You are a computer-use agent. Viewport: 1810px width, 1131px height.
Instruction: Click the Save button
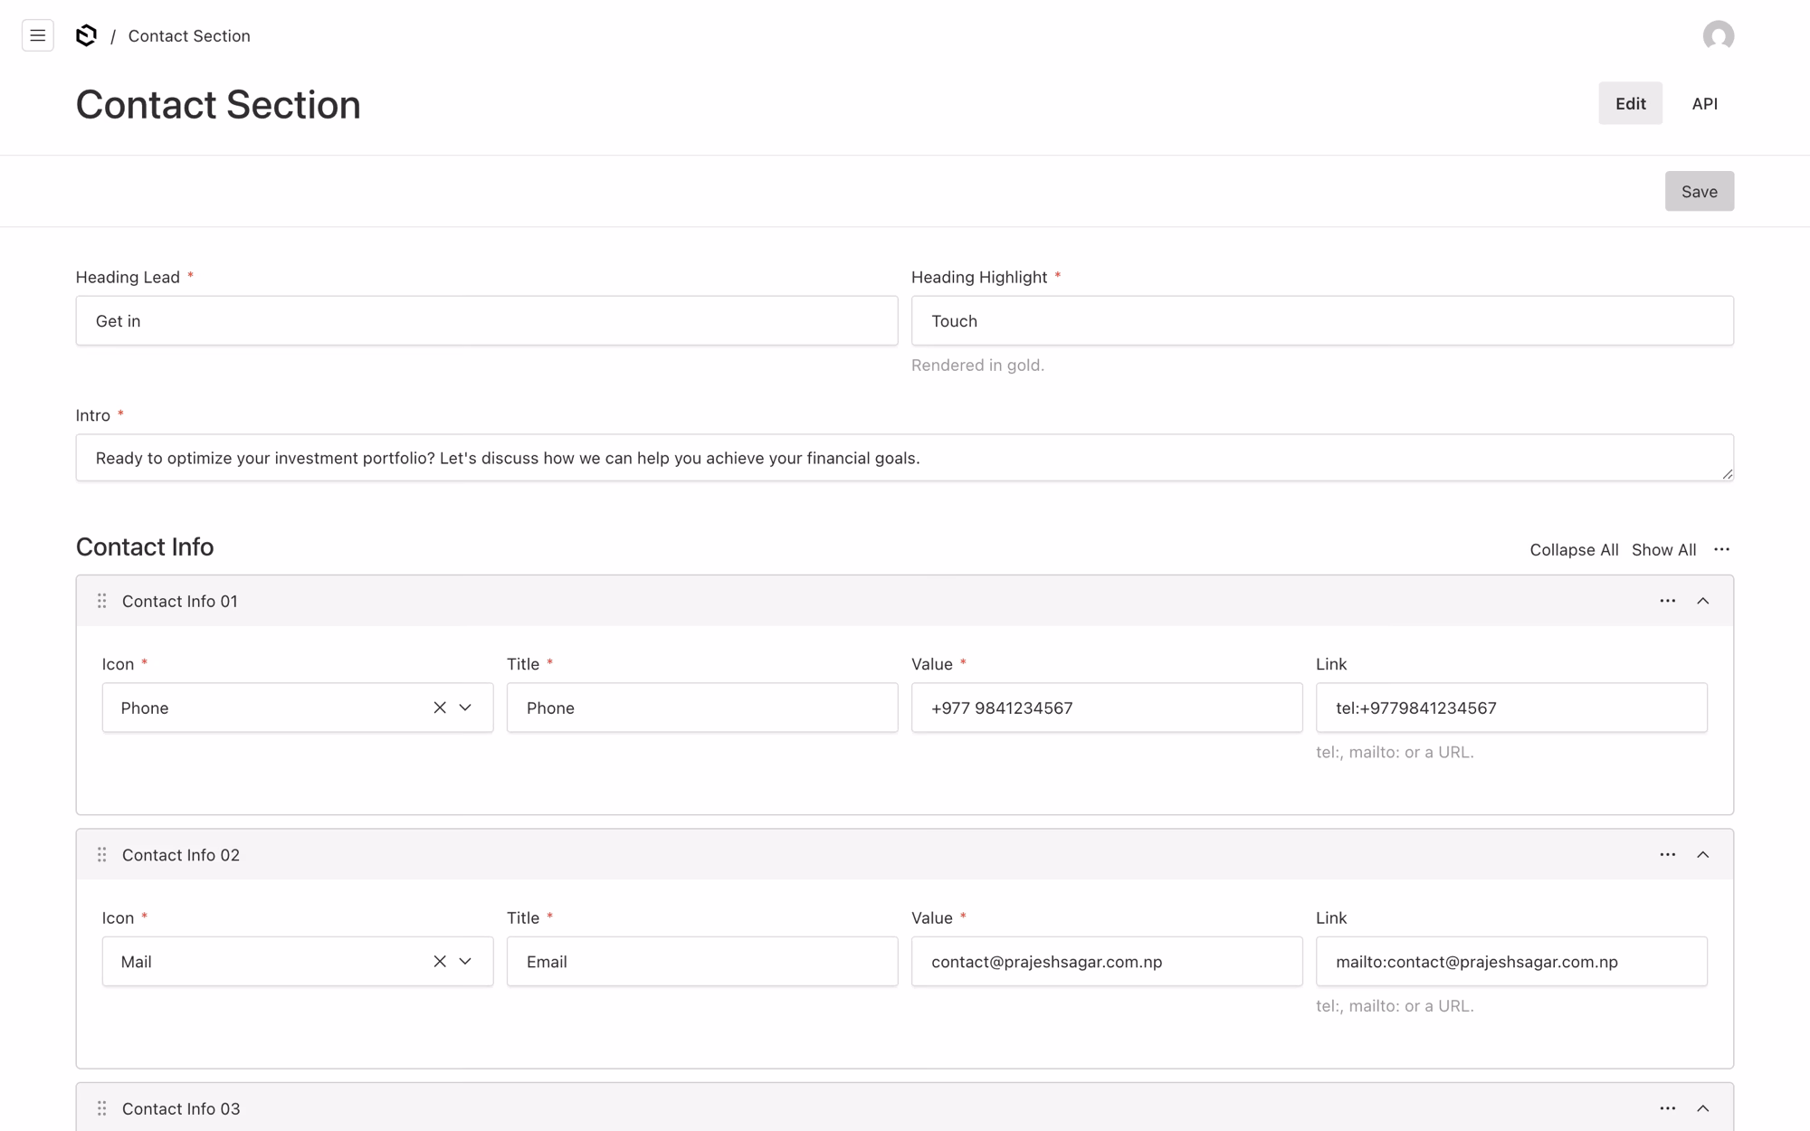pyautogui.click(x=1699, y=191)
